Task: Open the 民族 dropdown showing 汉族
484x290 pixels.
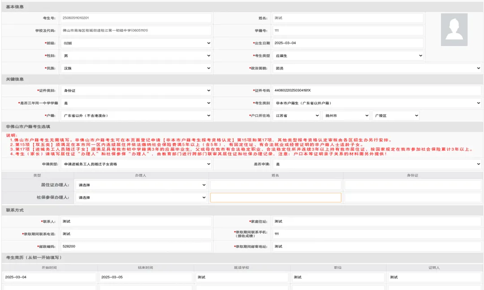Action: pos(136,68)
